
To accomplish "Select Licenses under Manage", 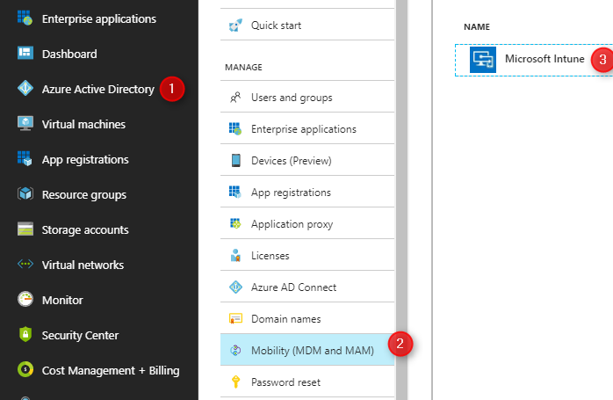I will pyautogui.click(x=307, y=256).
